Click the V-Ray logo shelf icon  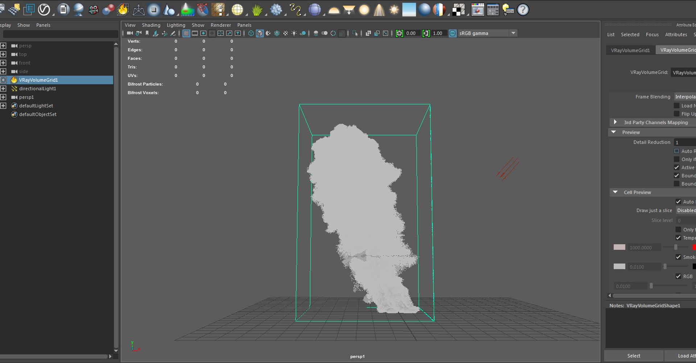tap(44, 10)
